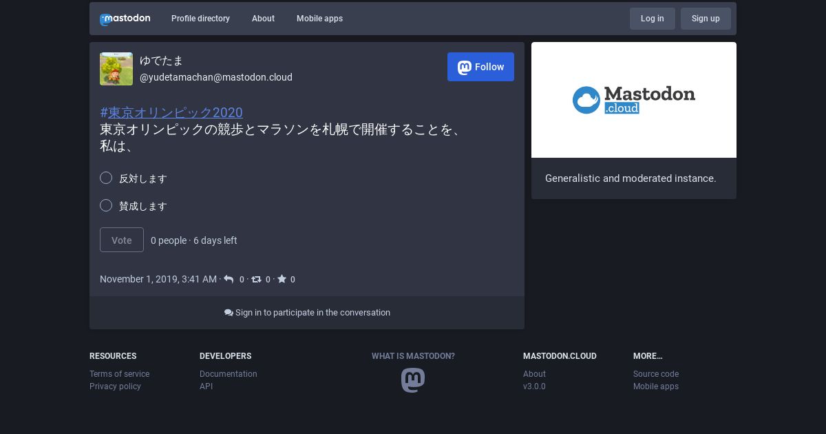
Task: Open the #東京オリンピック2020 hashtag
Action: (x=171, y=112)
